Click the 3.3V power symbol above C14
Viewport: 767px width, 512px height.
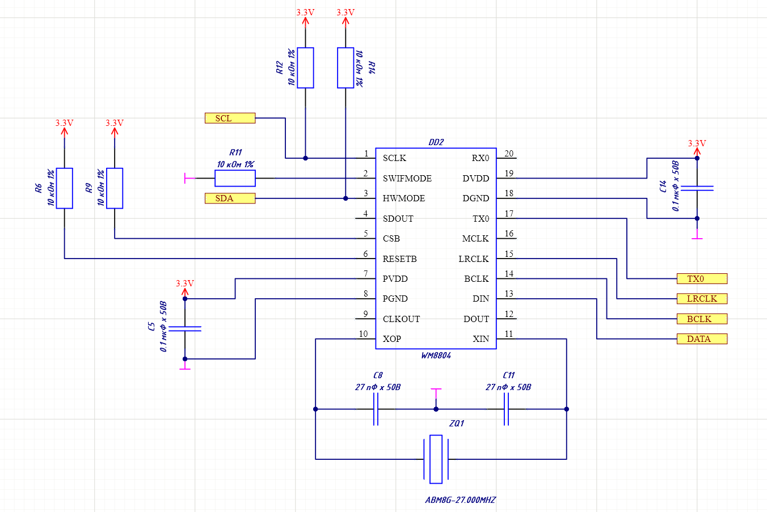(697, 148)
